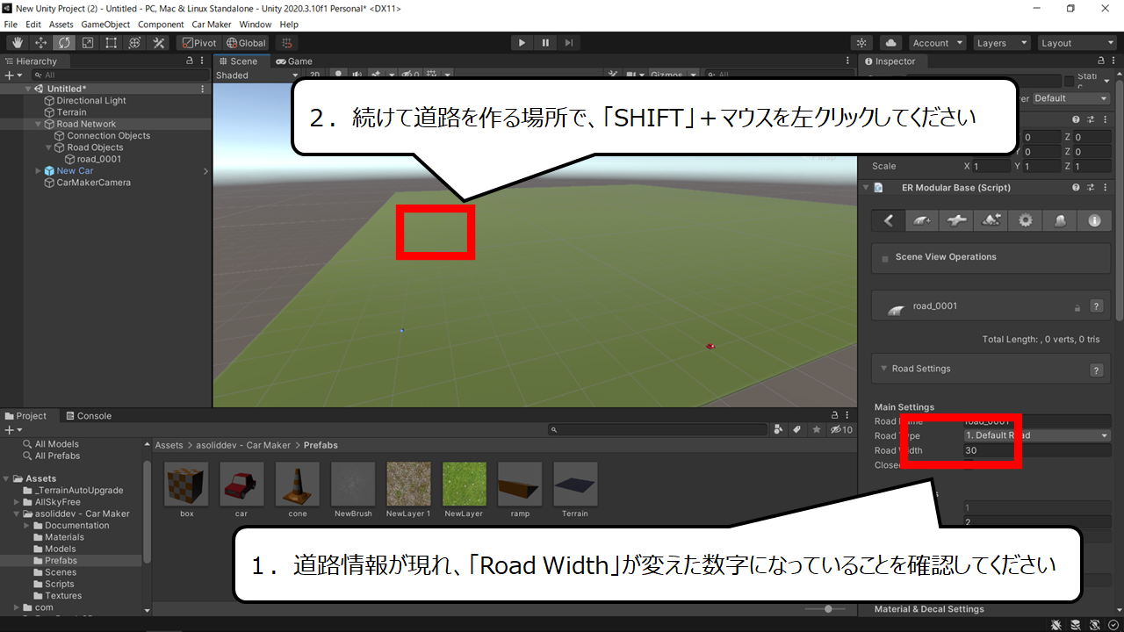This screenshot has width=1124, height=632.
Task: Search by type in Project panel
Action: click(x=778, y=429)
